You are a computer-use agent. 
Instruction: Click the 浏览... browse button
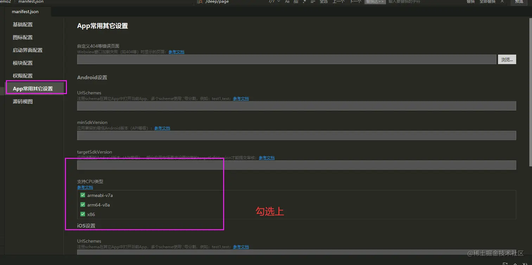pos(507,60)
